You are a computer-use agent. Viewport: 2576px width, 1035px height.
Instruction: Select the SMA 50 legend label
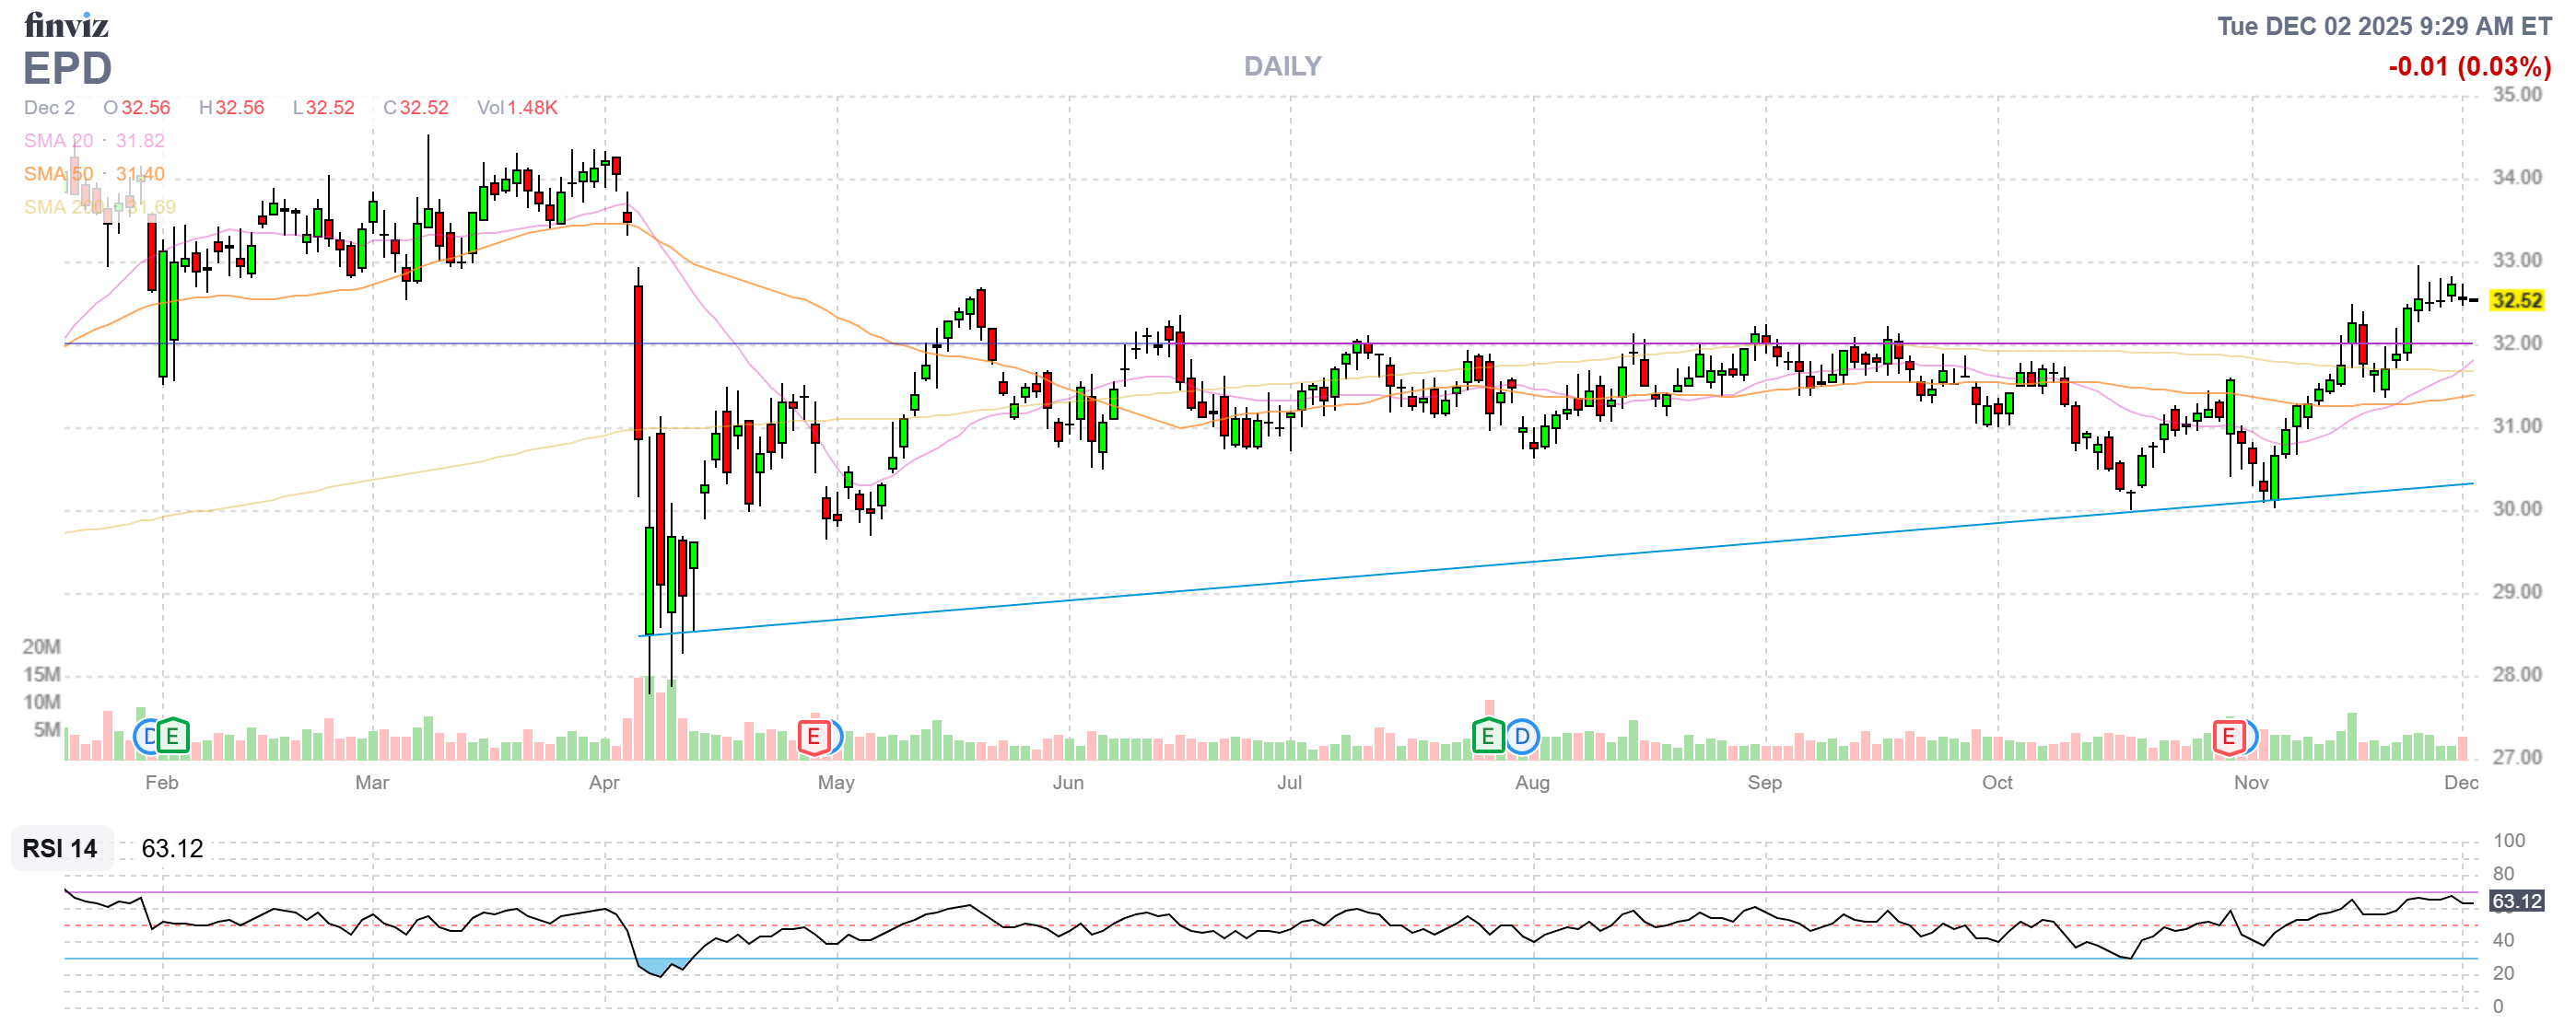click(x=58, y=174)
